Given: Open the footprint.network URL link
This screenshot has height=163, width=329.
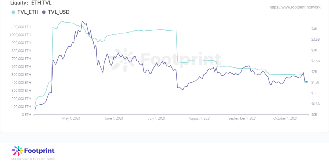Looking at the screenshot, I should [295, 7].
